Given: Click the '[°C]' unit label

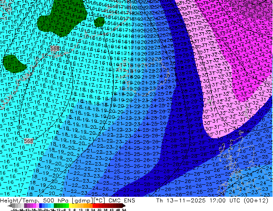Looking at the screenshot, I should [x=99, y=201].
